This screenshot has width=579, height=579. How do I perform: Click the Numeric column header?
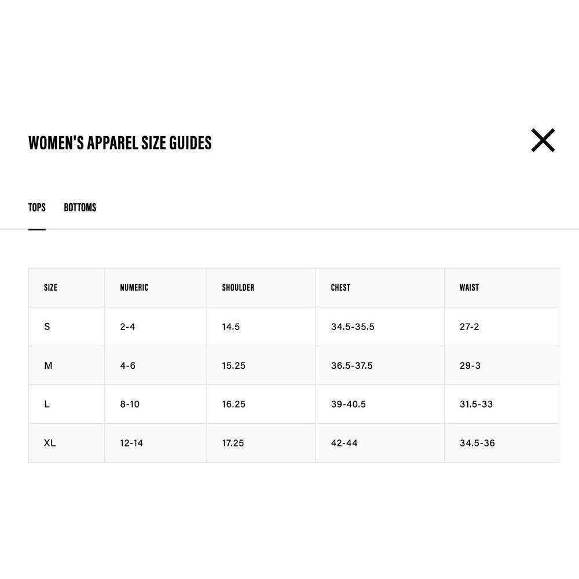pyautogui.click(x=134, y=287)
